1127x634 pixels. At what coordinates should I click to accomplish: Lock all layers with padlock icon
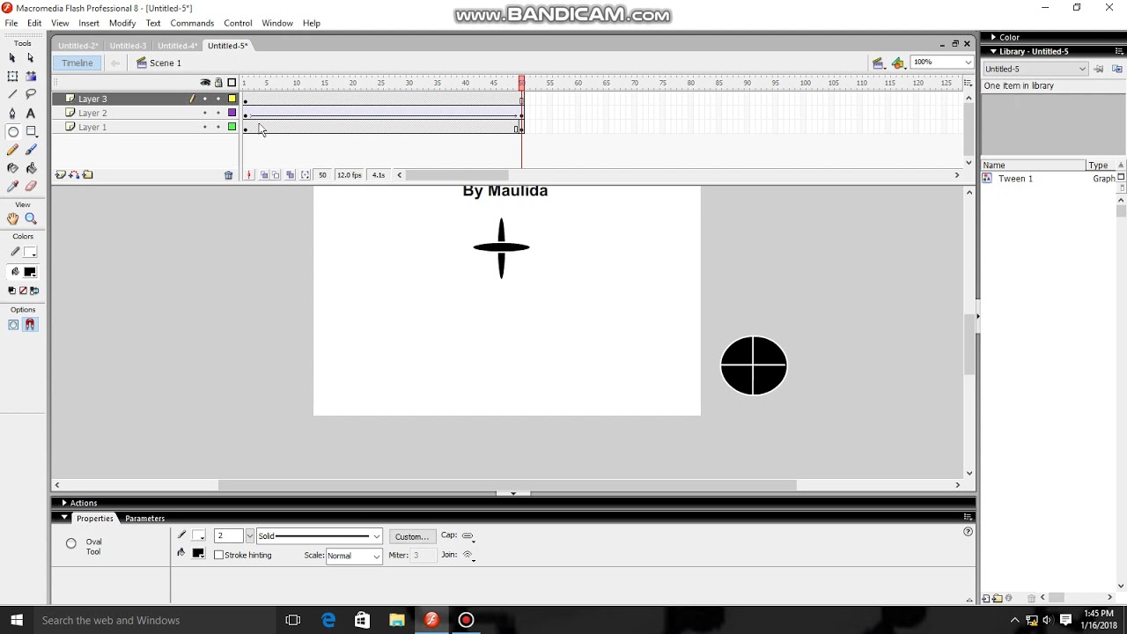tap(218, 83)
